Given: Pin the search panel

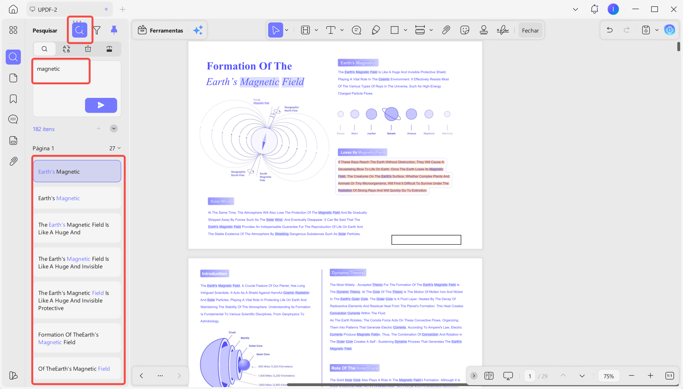Looking at the screenshot, I should click(x=114, y=30).
